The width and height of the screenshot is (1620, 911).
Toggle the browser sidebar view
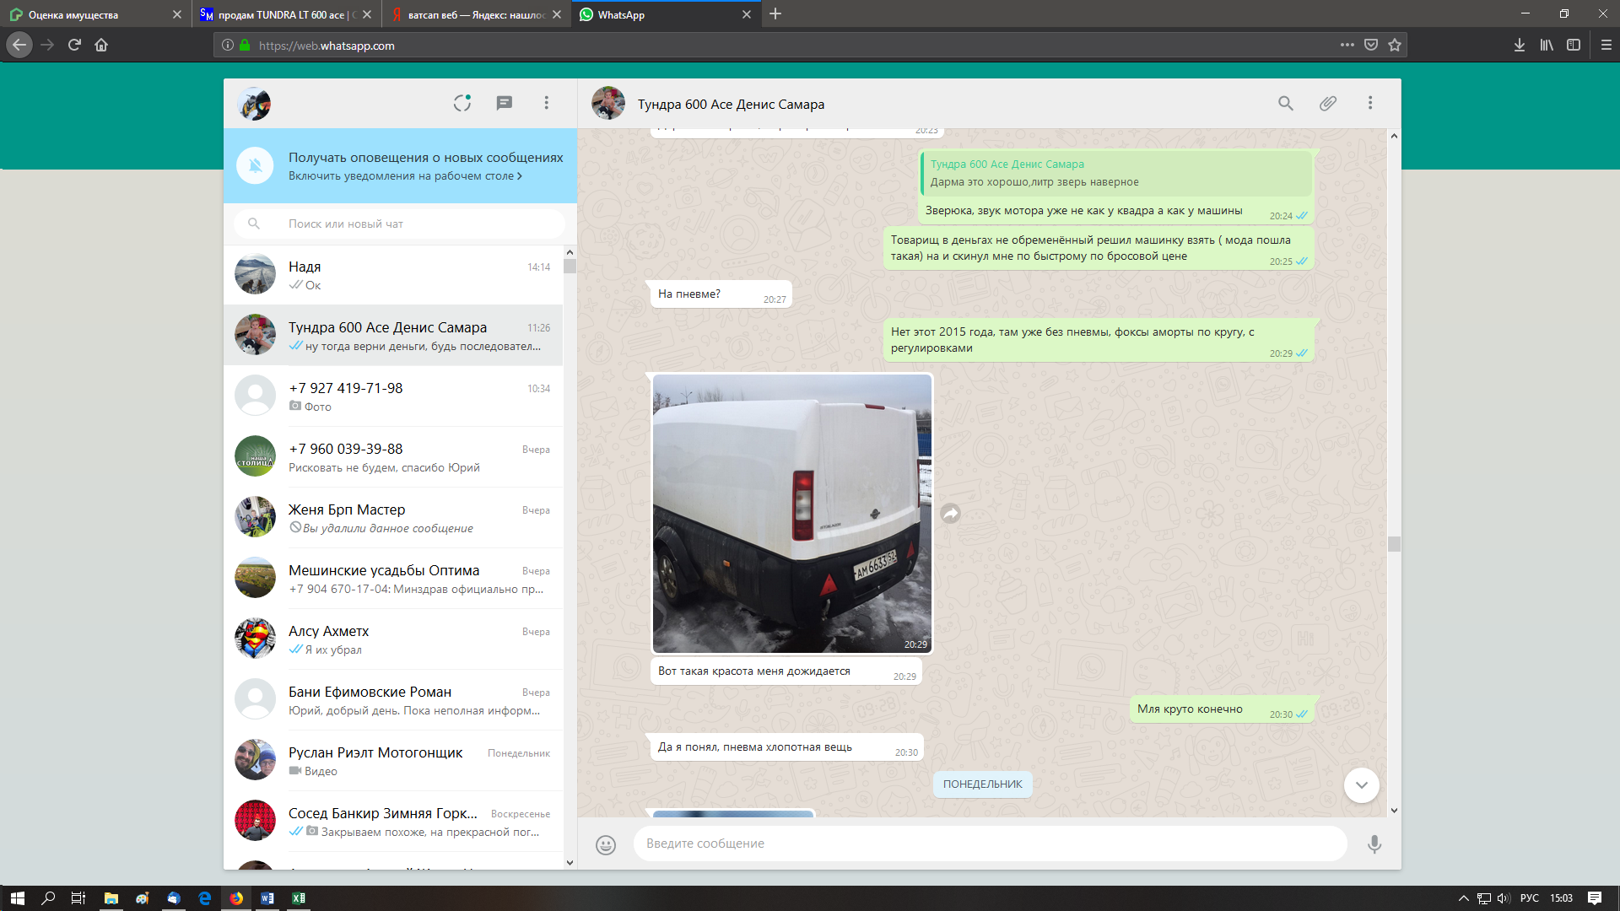(1574, 45)
